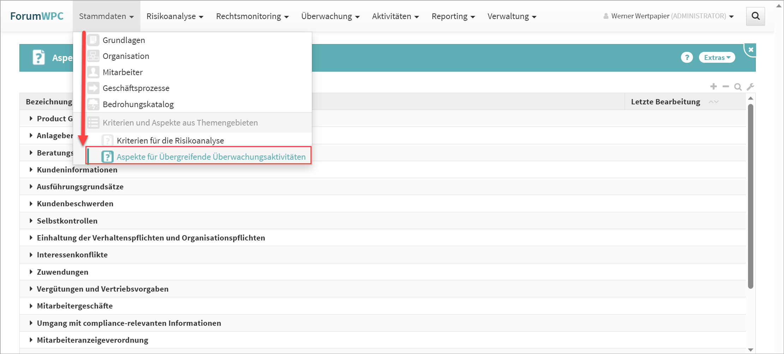Viewport: 784px width, 354px height.
Task: Sort by Letzte Bearbeitung column
Action: [x=665, y=102]
